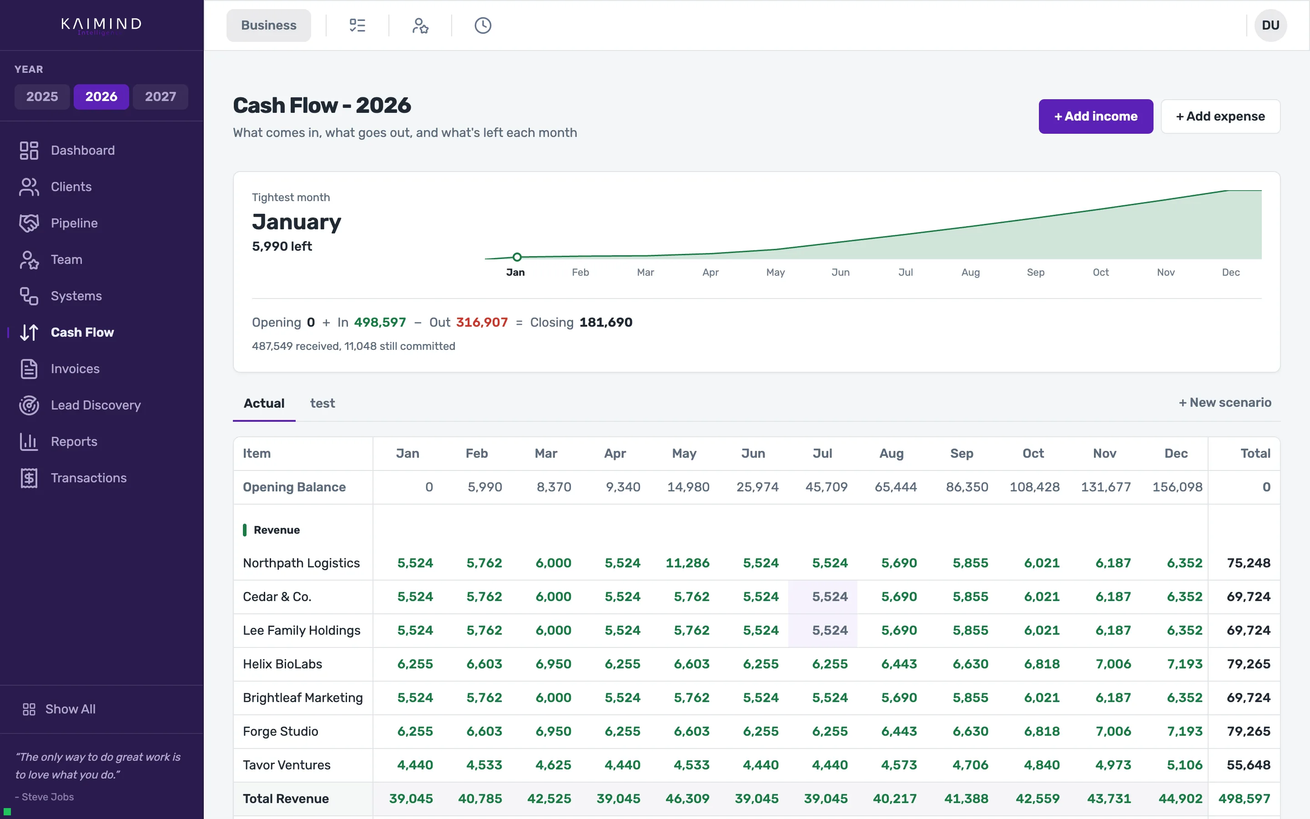Screen dimensions: 1310x819
Task: Click the Out amount 316,907
Action: pyautogui.click(x=482, y=322)
